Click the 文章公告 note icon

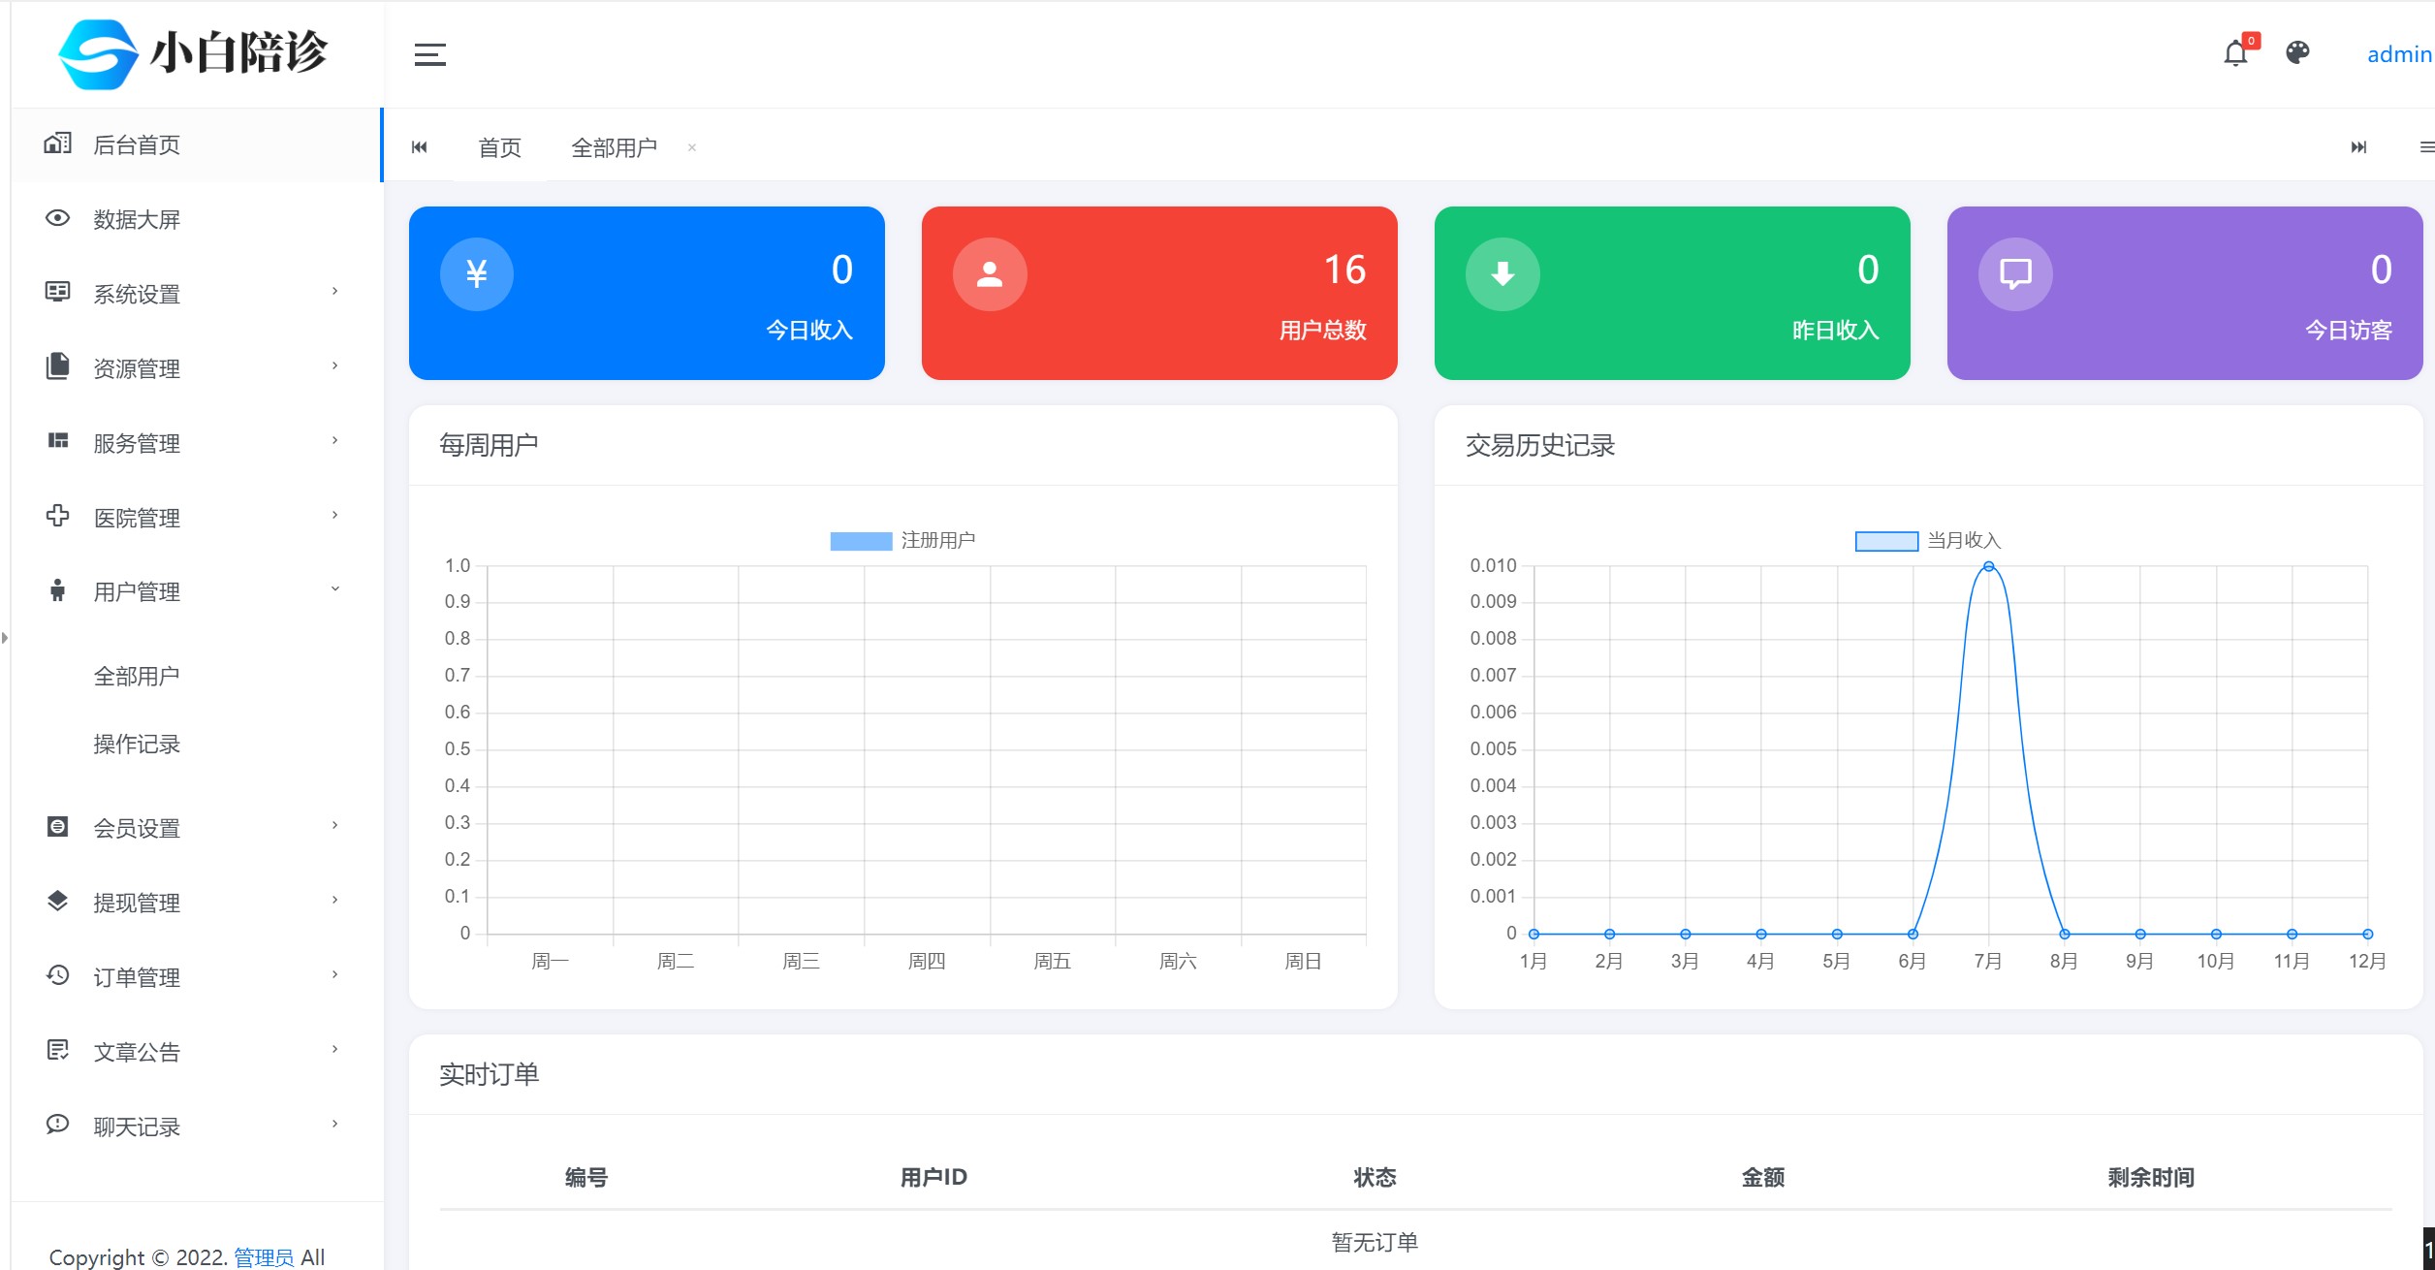point(58,1050)
